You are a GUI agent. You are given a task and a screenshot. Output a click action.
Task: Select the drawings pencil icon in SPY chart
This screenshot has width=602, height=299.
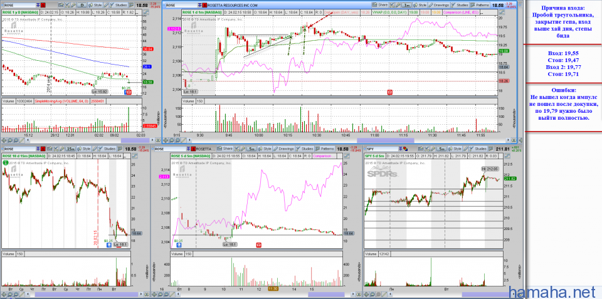pos(466,149)
